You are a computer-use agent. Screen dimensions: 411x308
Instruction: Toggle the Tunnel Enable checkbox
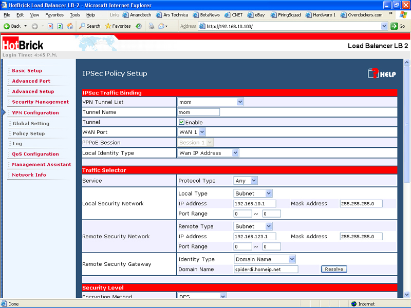[x=181, y=122]
